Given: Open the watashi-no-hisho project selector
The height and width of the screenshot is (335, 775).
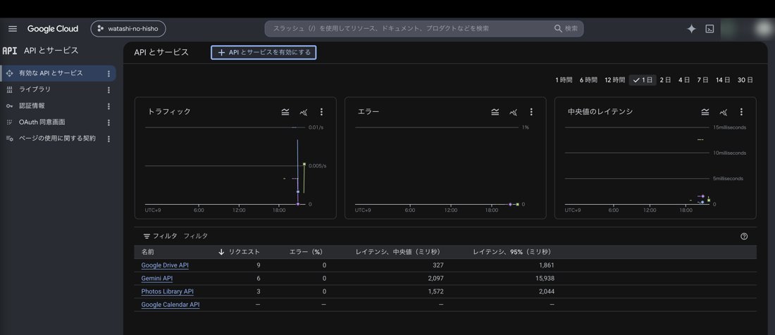Looking at the screenshot, I should click(x=128, y=29).
